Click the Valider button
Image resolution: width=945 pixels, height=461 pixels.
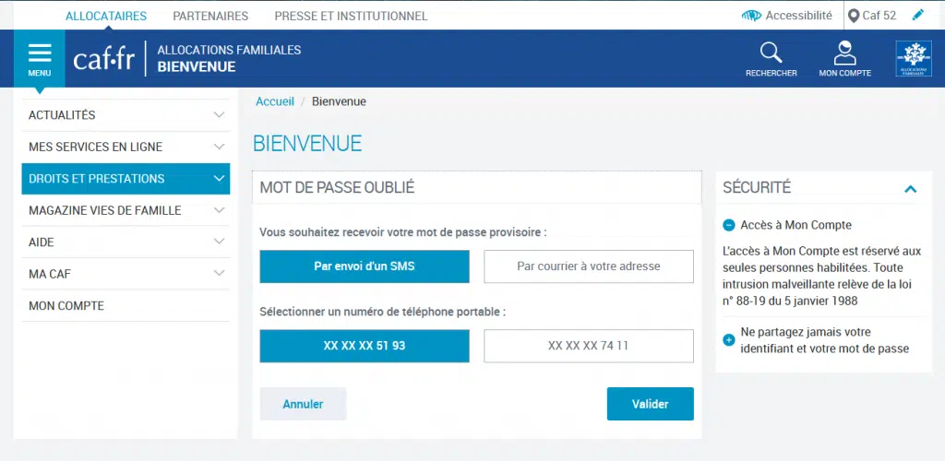click(651, 404)
